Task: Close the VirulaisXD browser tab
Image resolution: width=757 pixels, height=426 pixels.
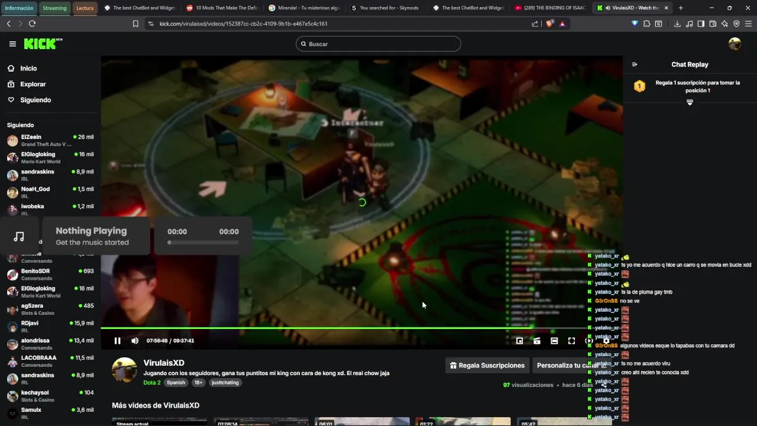Action: tap(667, 8)
